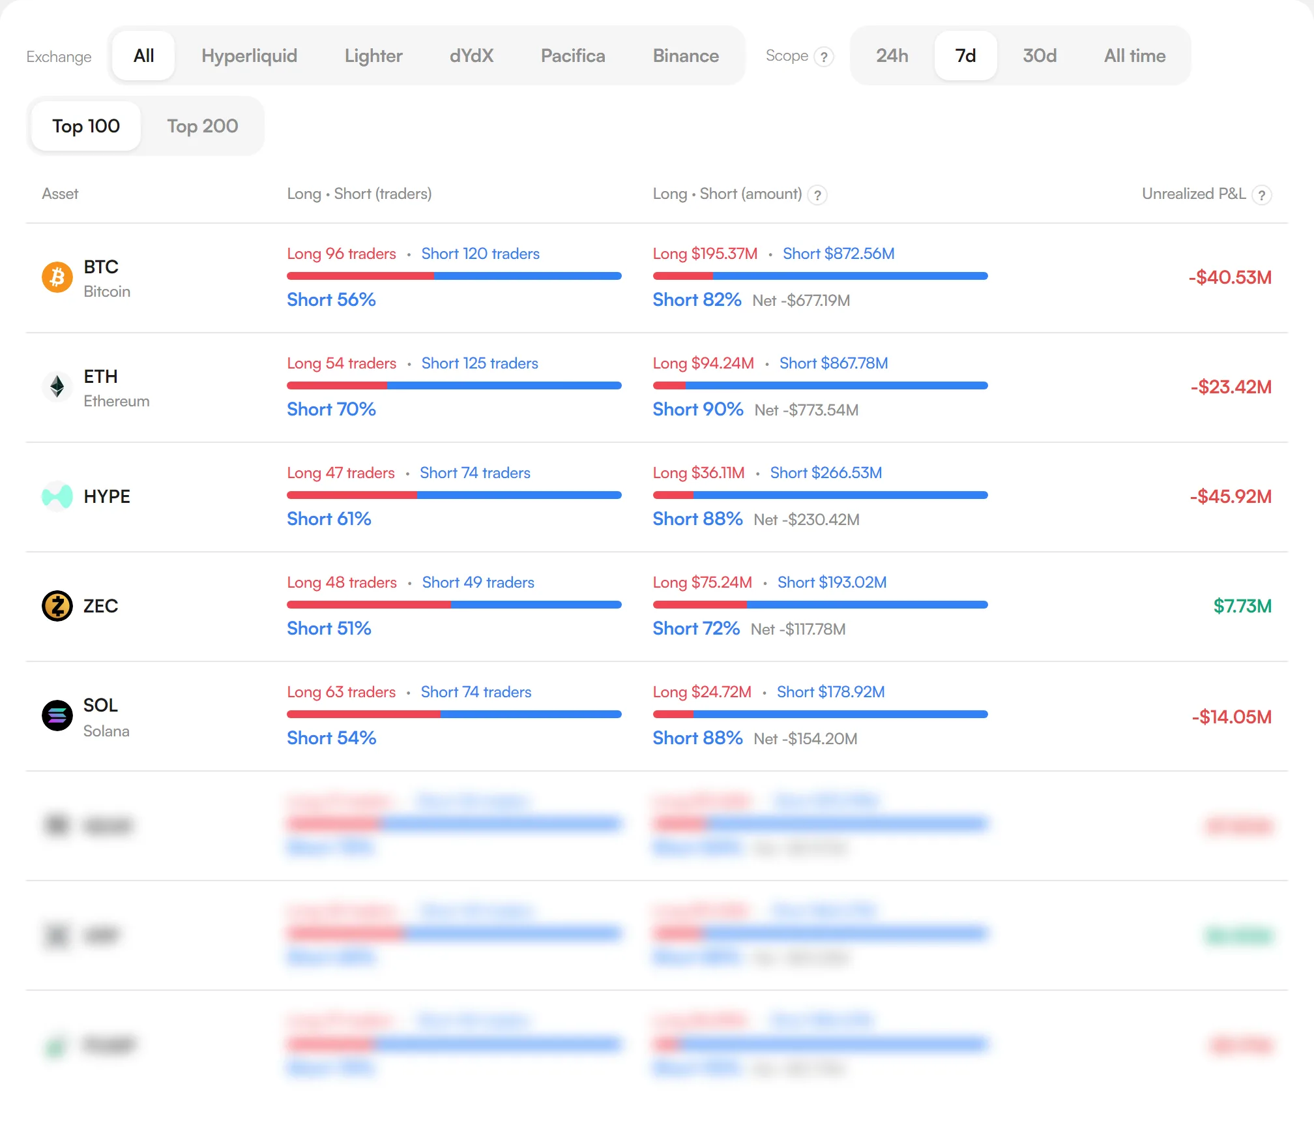Click the HYPE asset icon
The width and height of the screenshot is (1314, 1131).
[x=57, y=497]
